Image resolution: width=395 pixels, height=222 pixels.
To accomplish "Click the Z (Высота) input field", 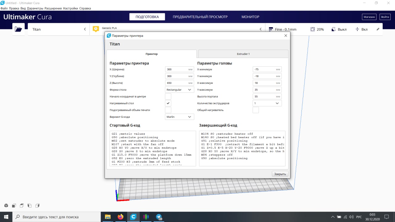I will [180, 83].
